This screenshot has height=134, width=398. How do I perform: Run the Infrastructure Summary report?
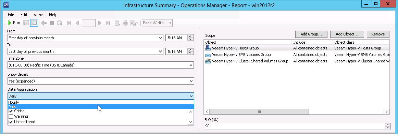[14, 23]
